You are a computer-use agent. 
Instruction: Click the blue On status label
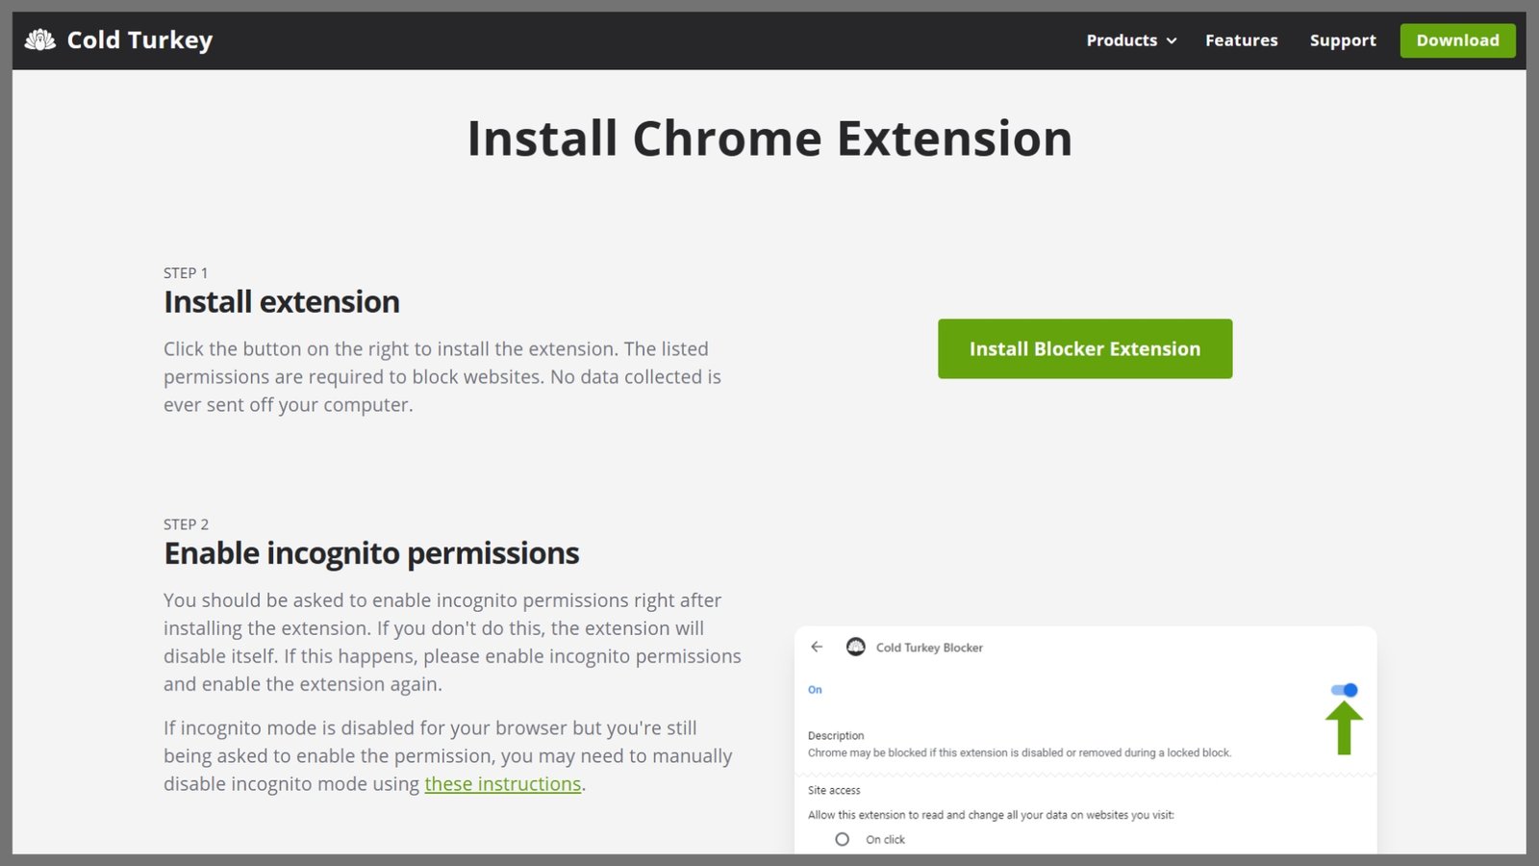click(x=815, y=690)
